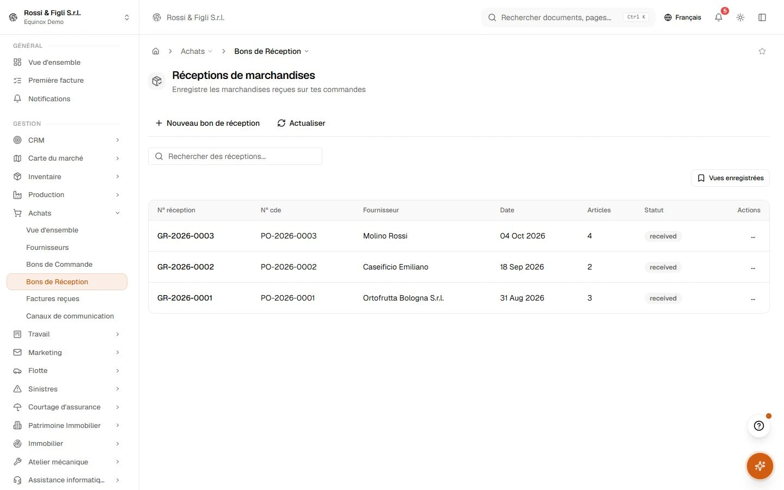This screenshot has height=490, width=784.
Task: Open the Vues enregistrées button
Action: 730,178
